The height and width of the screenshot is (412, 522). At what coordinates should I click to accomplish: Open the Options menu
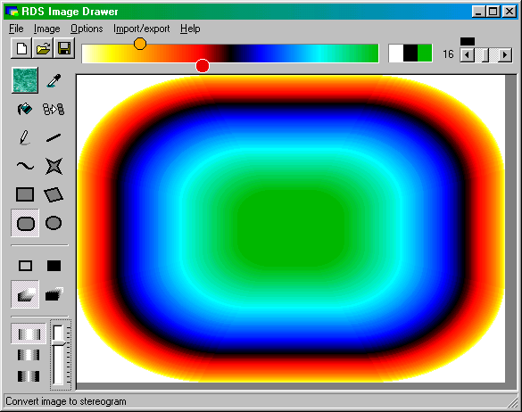click(87, 29)
